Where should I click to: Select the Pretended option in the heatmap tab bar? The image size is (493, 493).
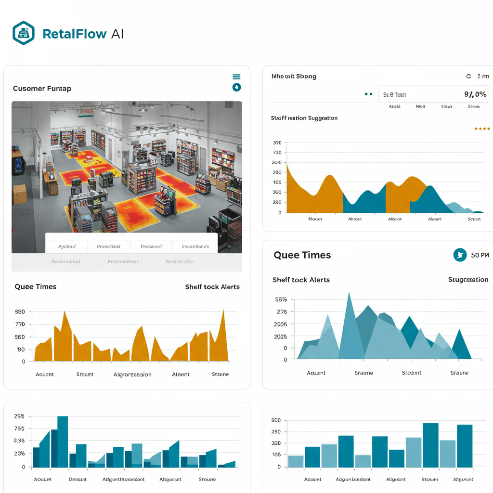[151, 246]
